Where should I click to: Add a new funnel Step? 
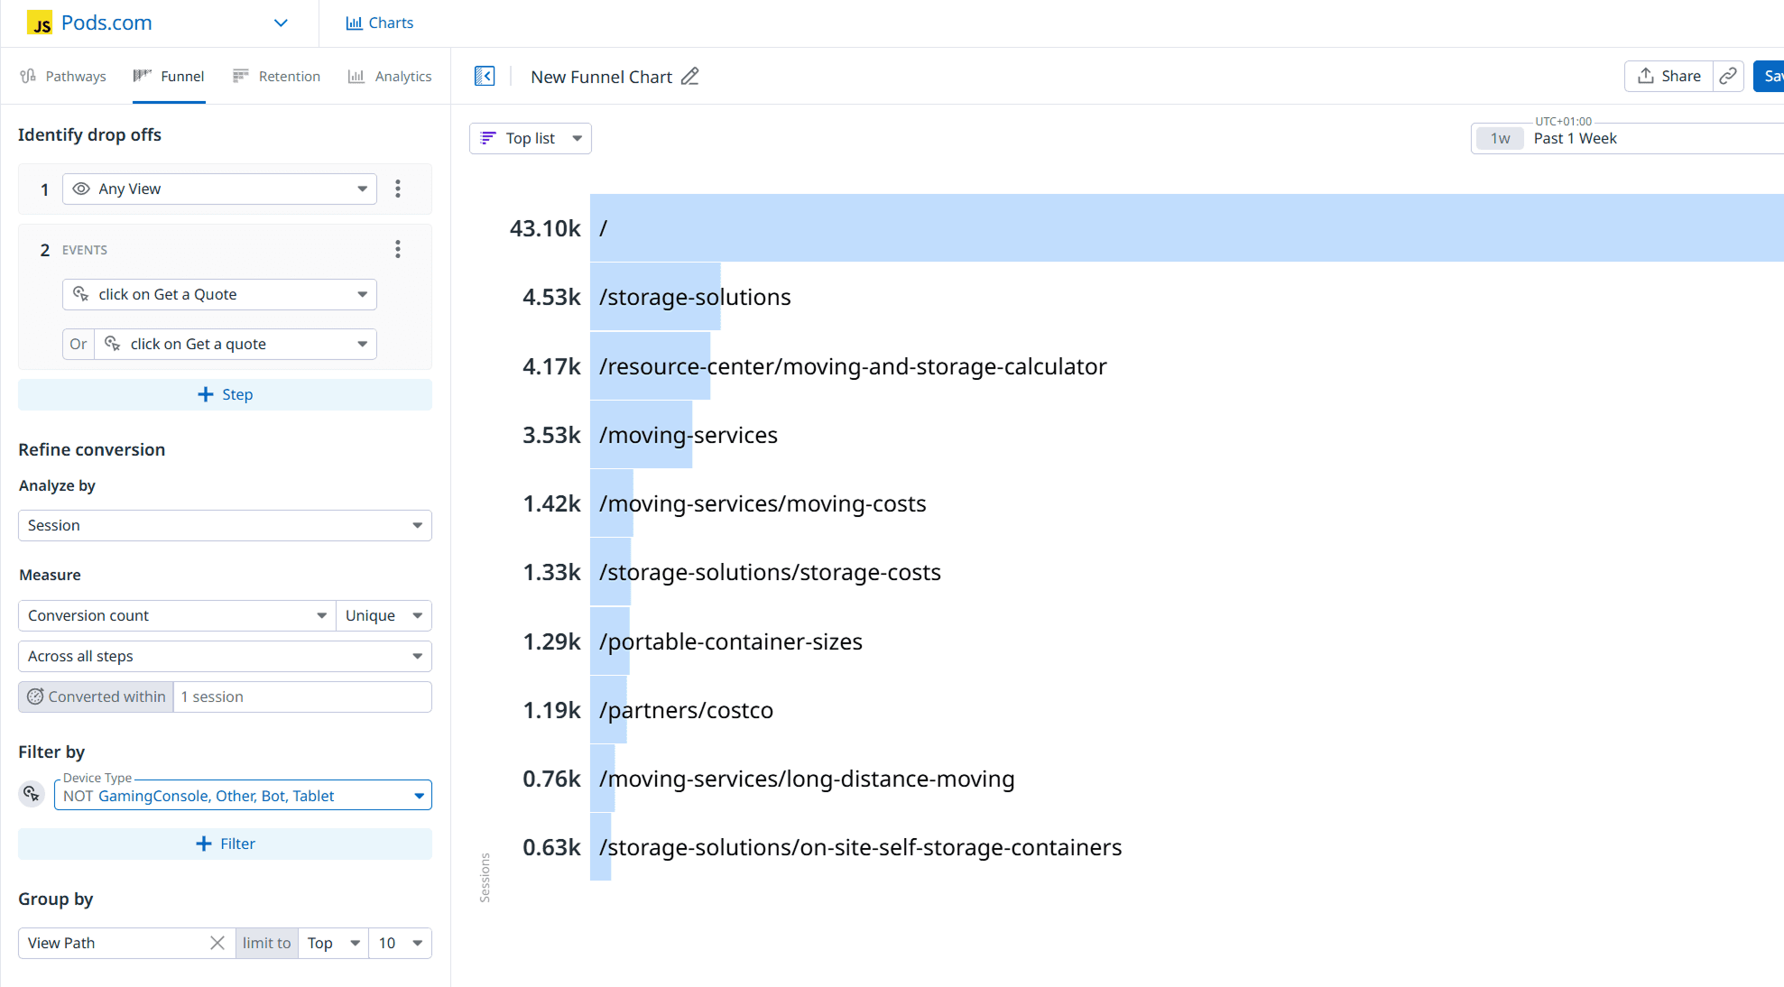225,394
